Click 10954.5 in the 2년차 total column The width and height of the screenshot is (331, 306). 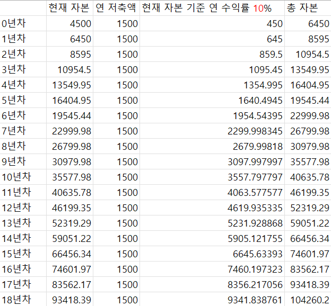(308, 54)
